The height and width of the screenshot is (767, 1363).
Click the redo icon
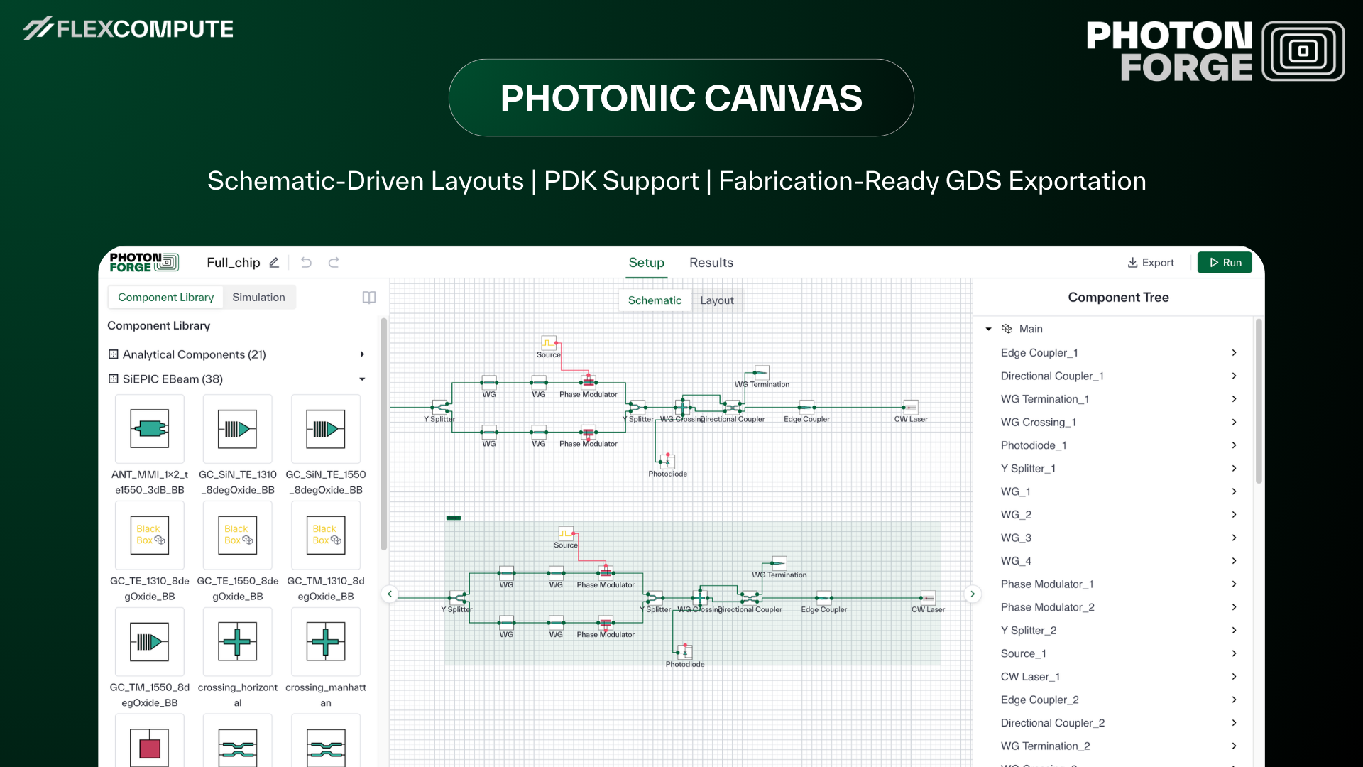pyautogui.click(x=334, y=262)
